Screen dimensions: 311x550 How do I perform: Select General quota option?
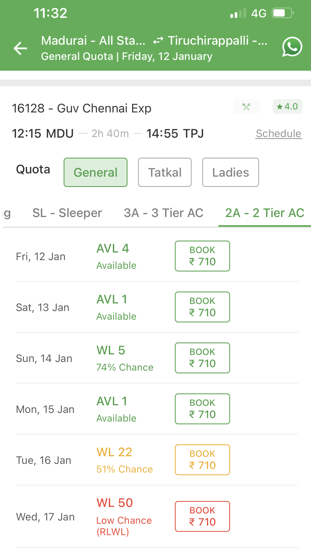tap(96, 172)
